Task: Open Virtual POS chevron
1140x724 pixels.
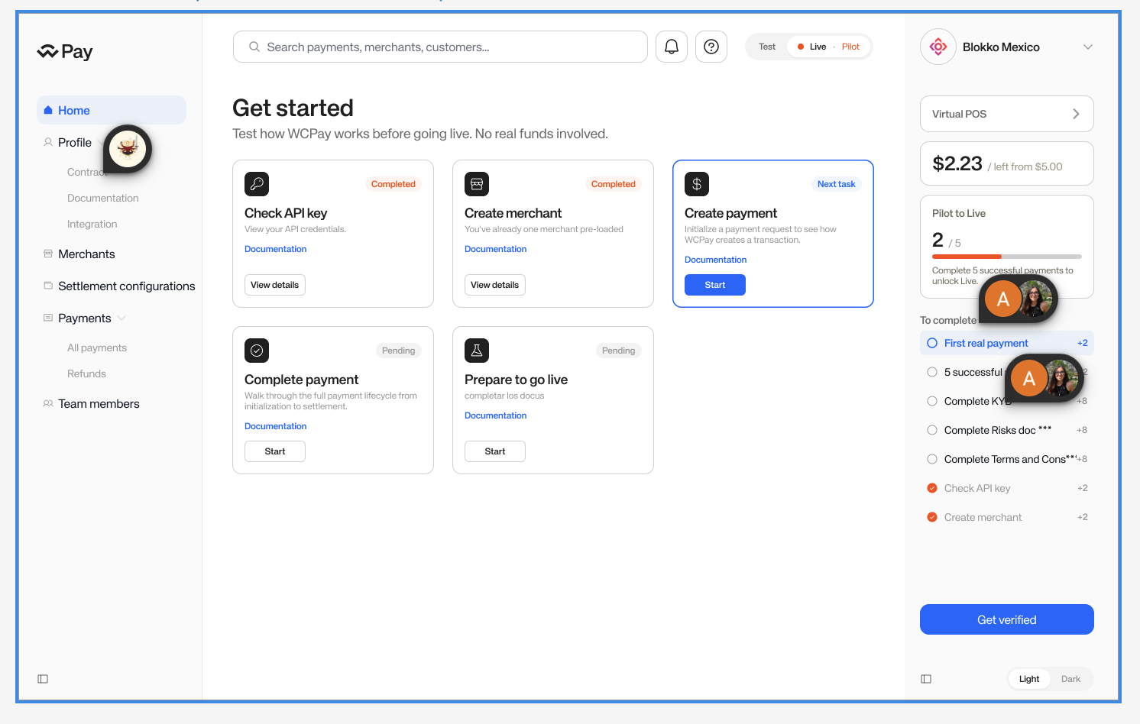Action: 1076,114
